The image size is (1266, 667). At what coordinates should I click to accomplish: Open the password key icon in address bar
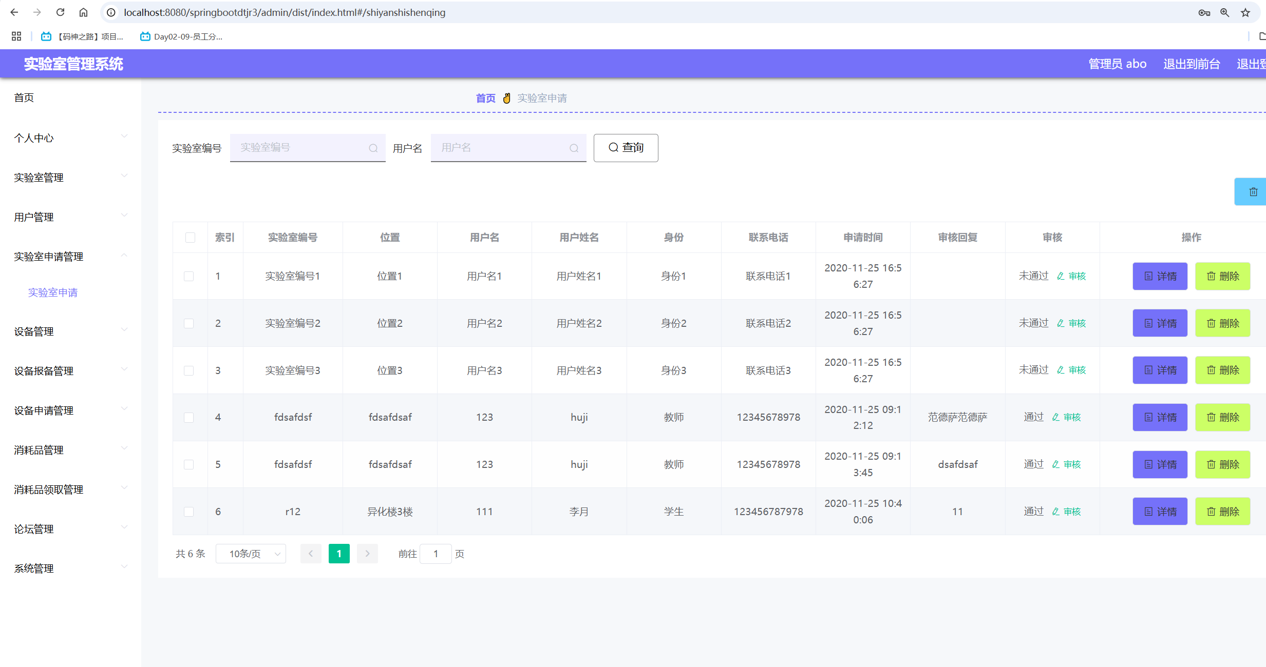(x=1204, y=12)
